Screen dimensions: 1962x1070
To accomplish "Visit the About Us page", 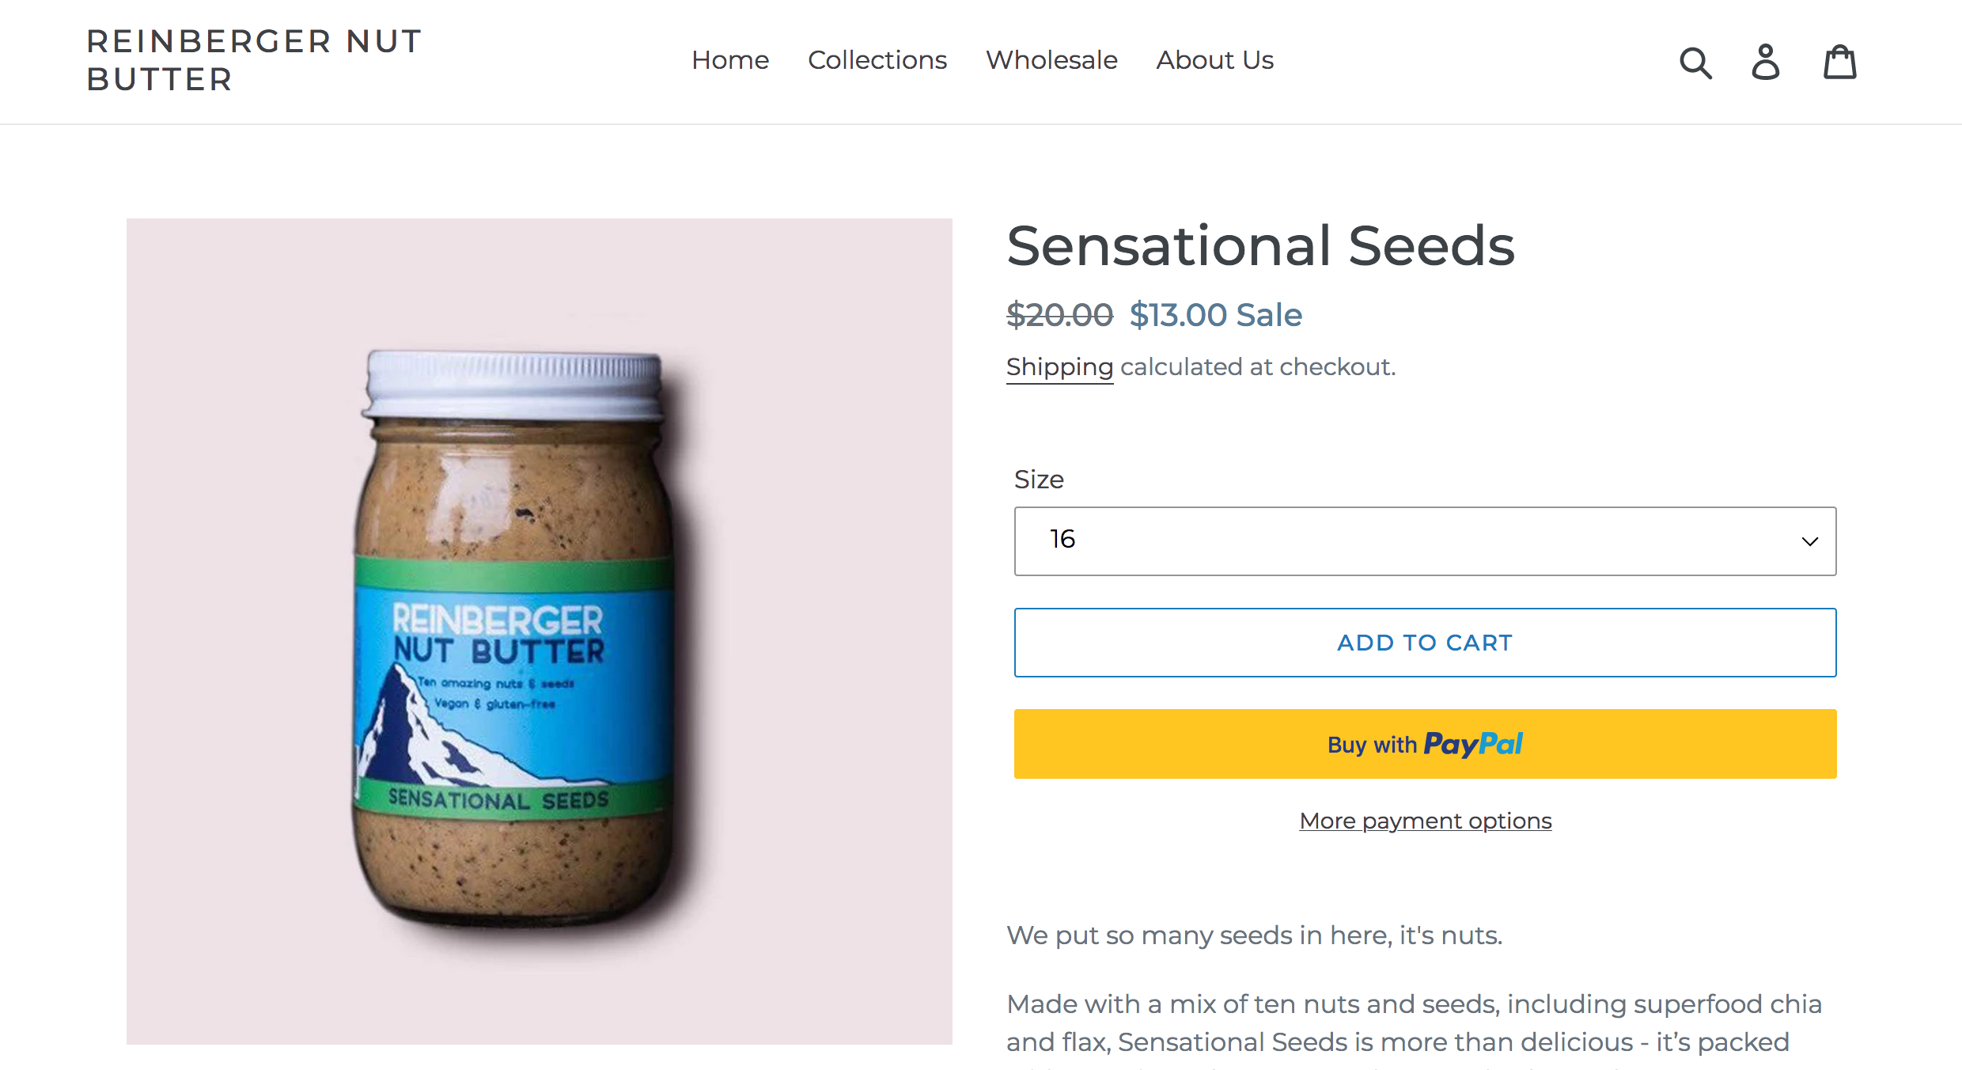I will (x=1214, y=60).
